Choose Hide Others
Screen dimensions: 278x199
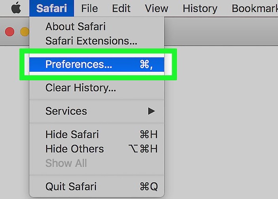(74, 149)
